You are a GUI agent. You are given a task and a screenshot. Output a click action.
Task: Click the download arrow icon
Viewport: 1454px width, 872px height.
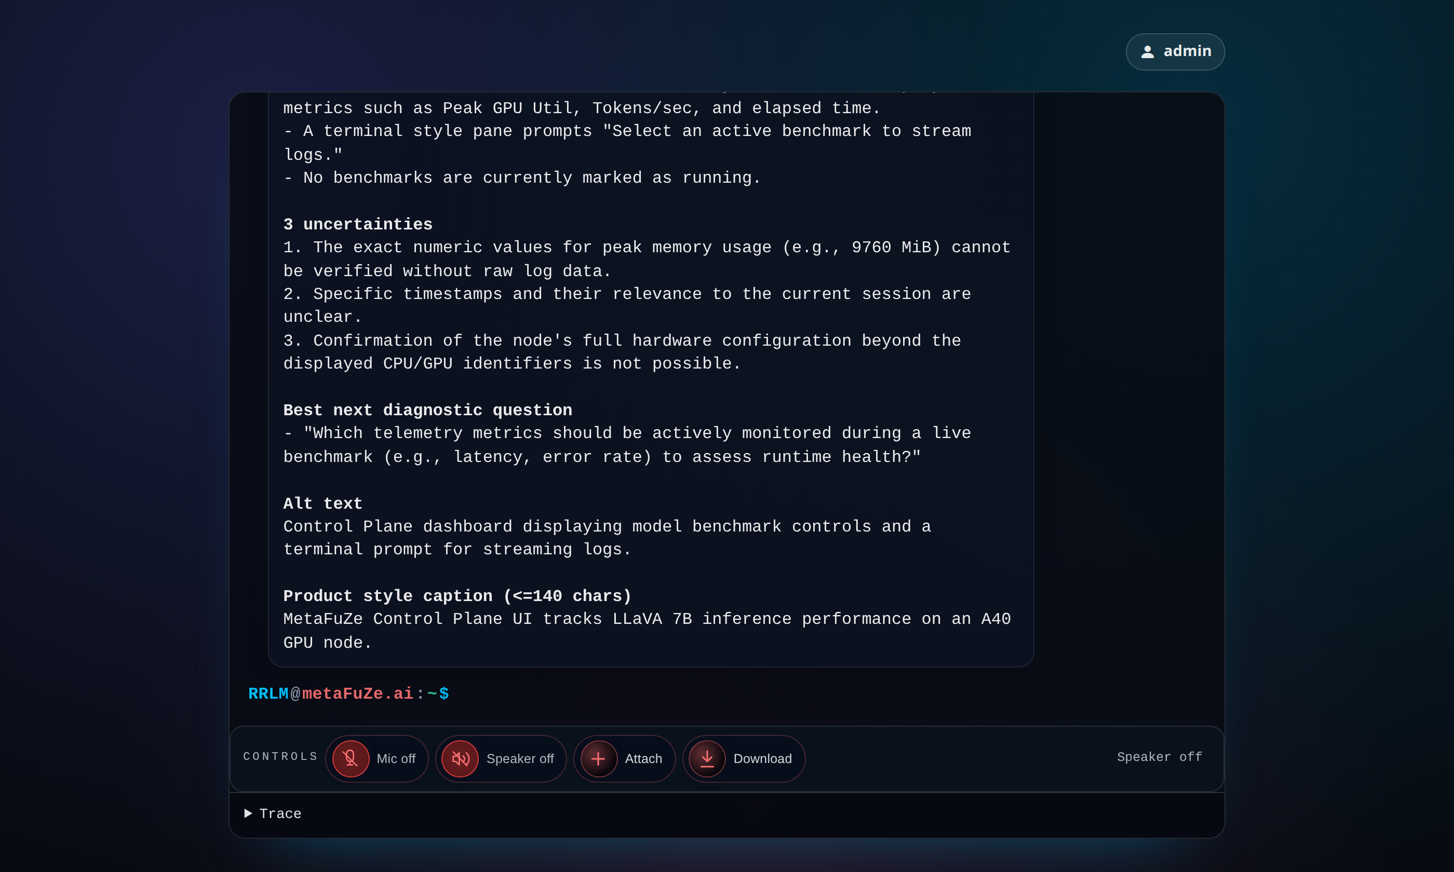707,759
